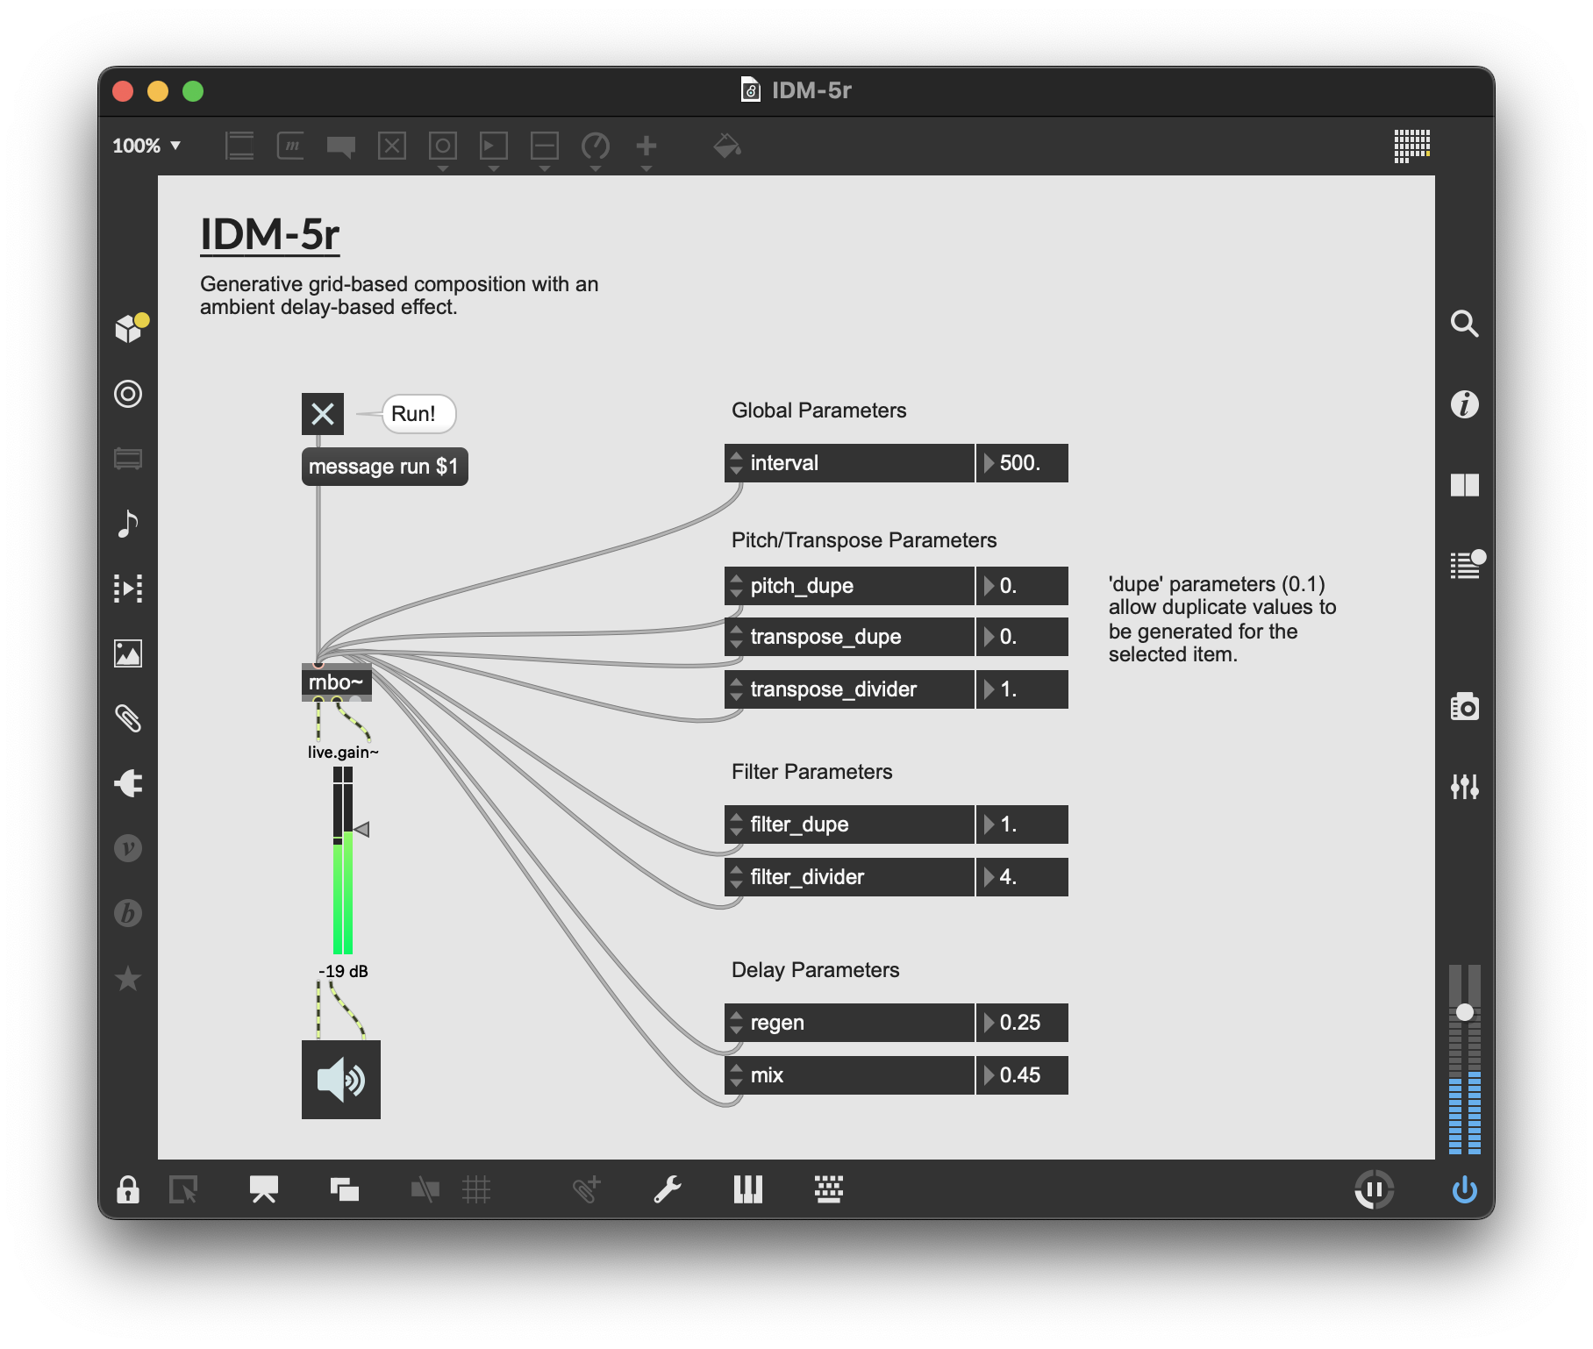The image size is (1593, 1349).
Task: Click the new view windows icon at bottom
Action: (x=344, y=1189)
